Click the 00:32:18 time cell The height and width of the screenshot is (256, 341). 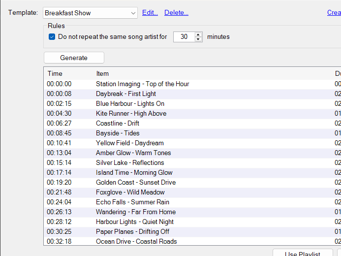coord(59,241)
